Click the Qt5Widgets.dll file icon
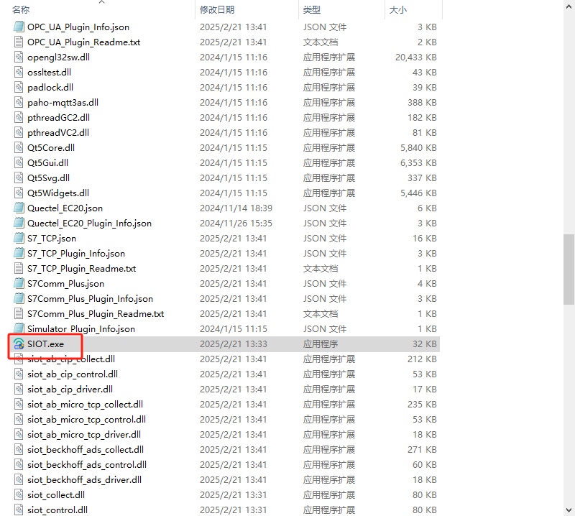Screen dimensions: 575x516 [x=19, y=193]
